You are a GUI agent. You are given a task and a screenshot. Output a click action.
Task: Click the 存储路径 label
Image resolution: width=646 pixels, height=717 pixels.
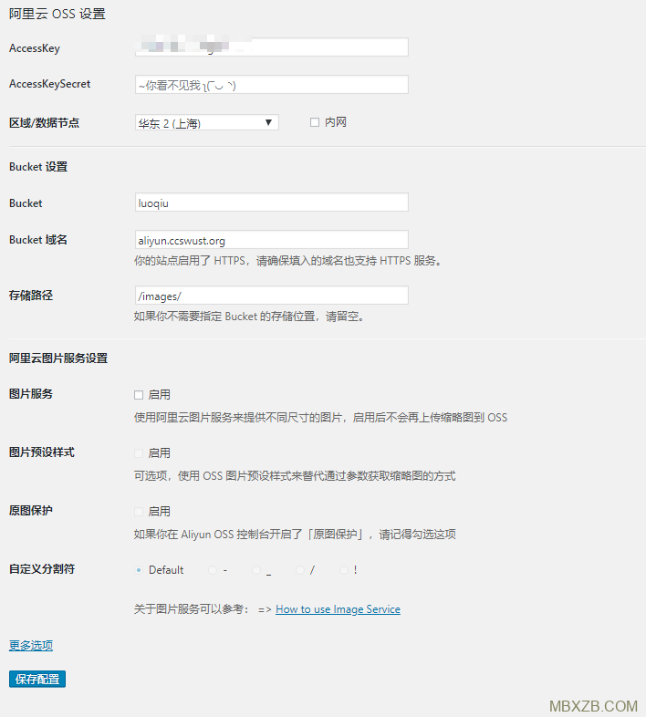[x=31, y=296]
